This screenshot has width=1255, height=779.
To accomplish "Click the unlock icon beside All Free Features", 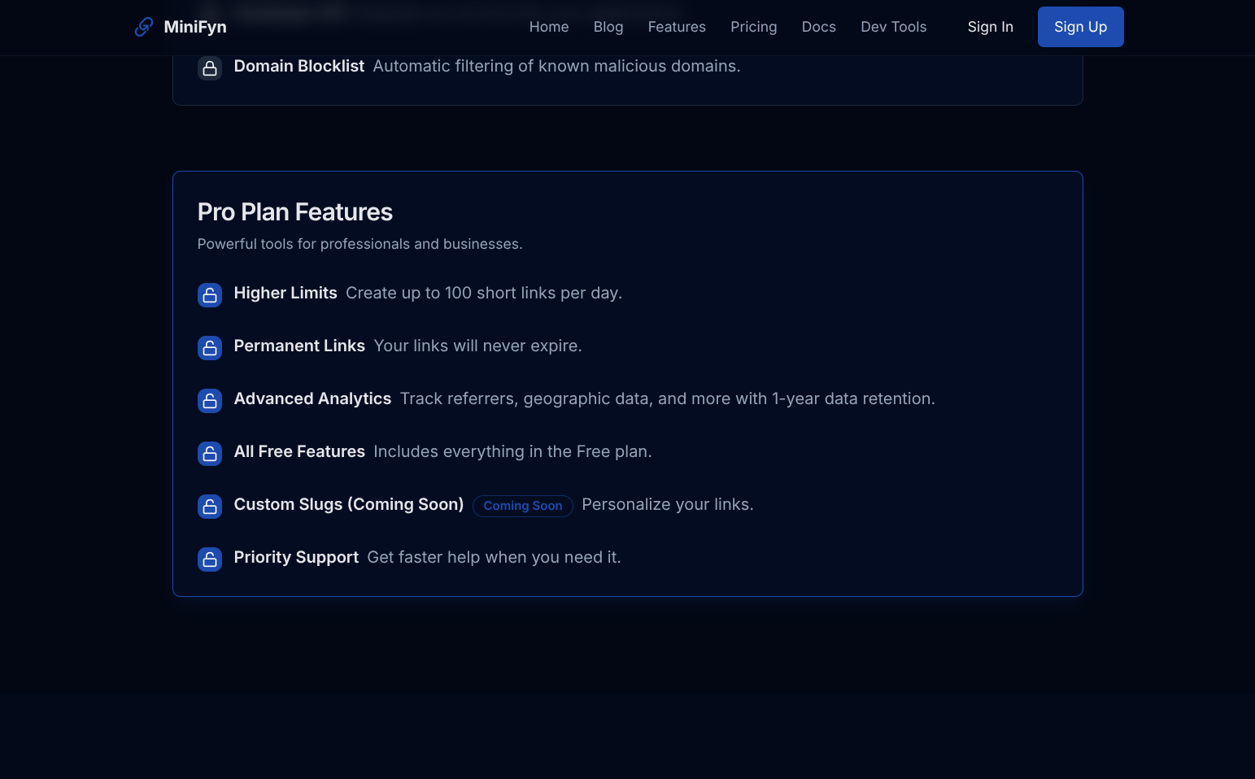I will click(210, 454).
